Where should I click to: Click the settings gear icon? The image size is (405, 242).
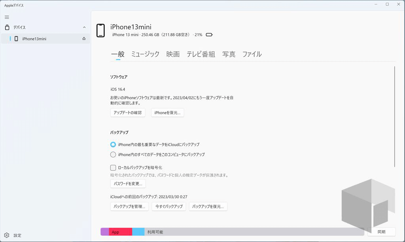pos(7,235)
